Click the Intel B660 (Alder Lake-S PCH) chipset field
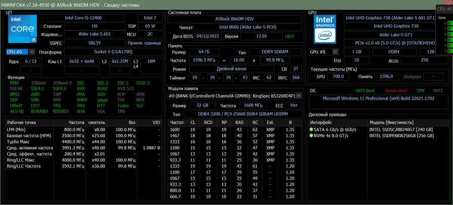453x205 pixels. click(x=248, y=27)
